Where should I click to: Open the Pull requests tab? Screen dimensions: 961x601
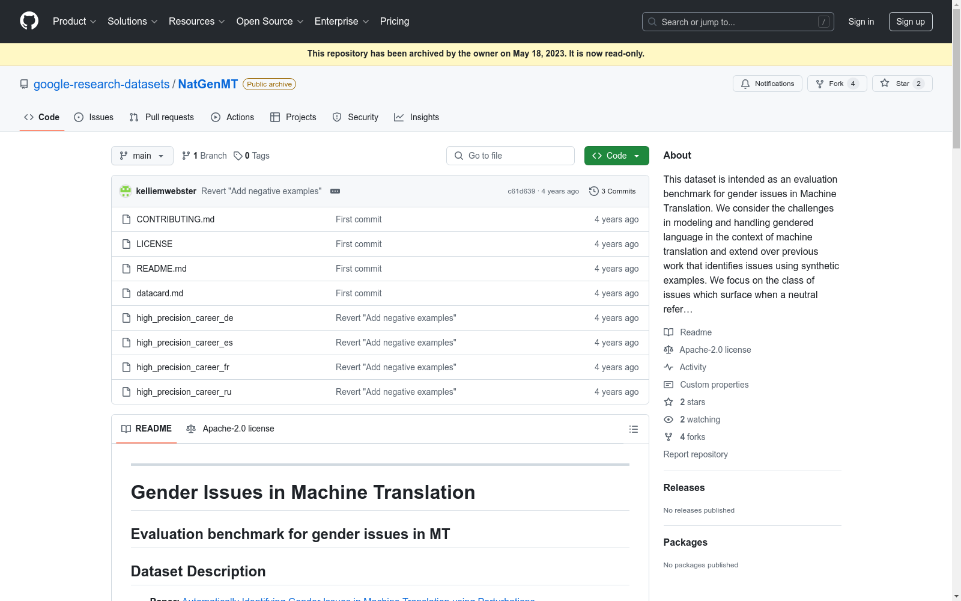pos(162,117)
